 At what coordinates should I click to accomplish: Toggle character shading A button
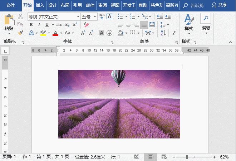click(102, 33)
